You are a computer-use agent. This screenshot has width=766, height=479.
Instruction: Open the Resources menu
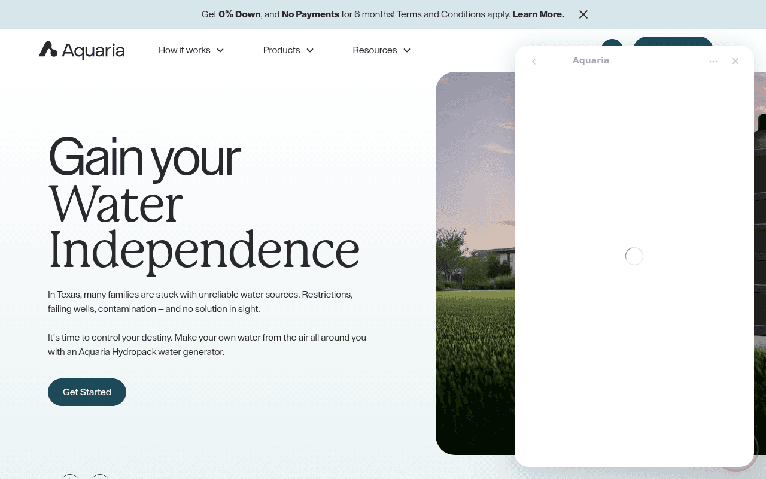[375, 50]
